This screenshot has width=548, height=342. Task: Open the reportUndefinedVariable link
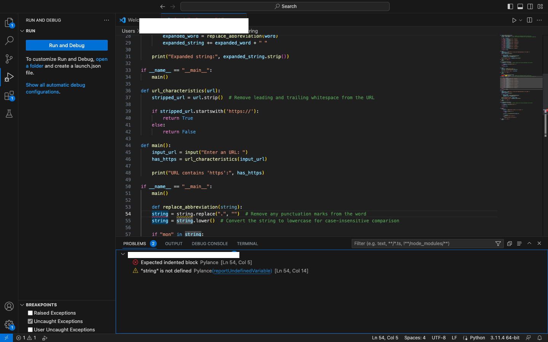pyautogui.click(x=242, y=271)
